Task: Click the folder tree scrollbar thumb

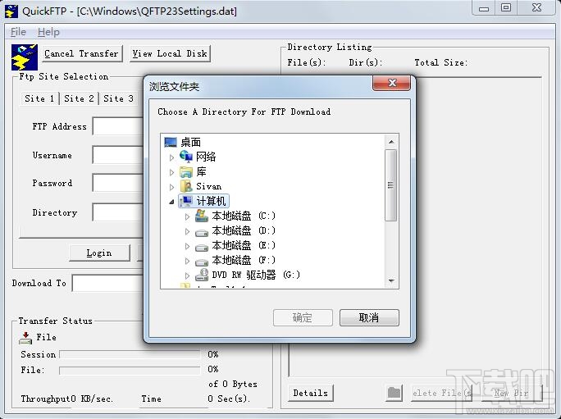Action: tap(390, 185)
